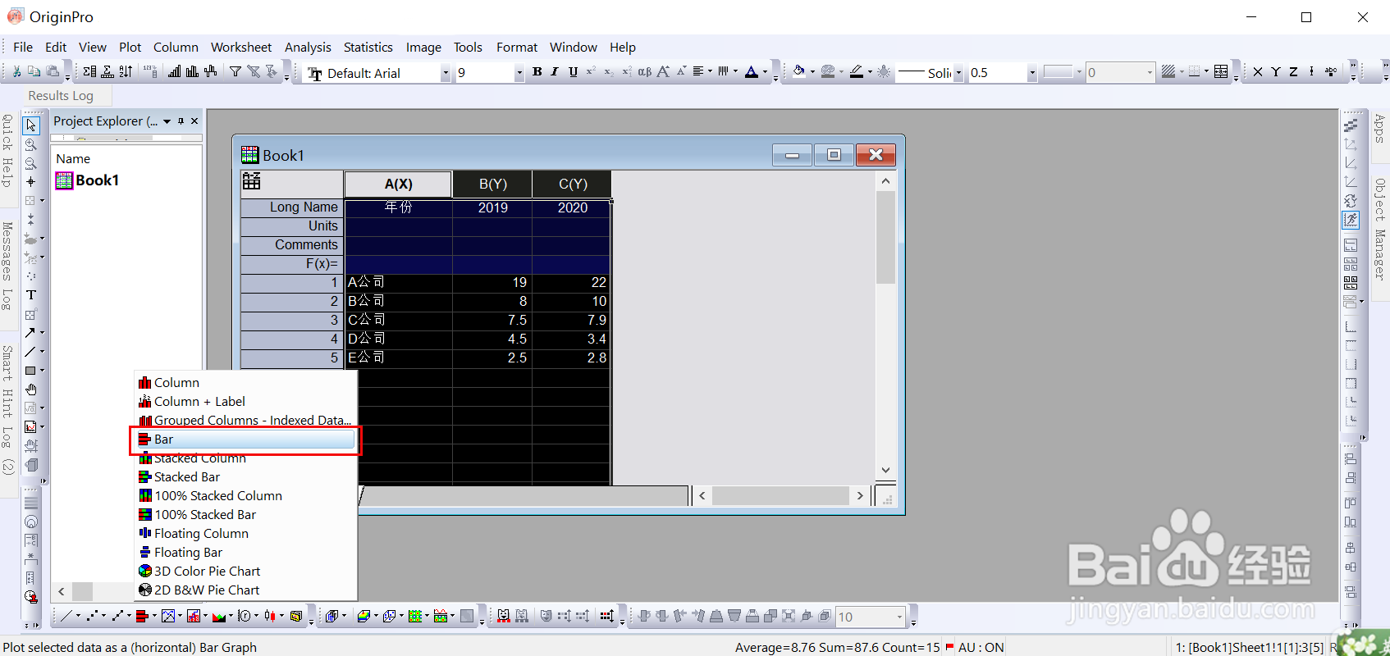Click the Line Color pencil swatch
This screenshot has height=656, width=1390.
tap(856, 72)
